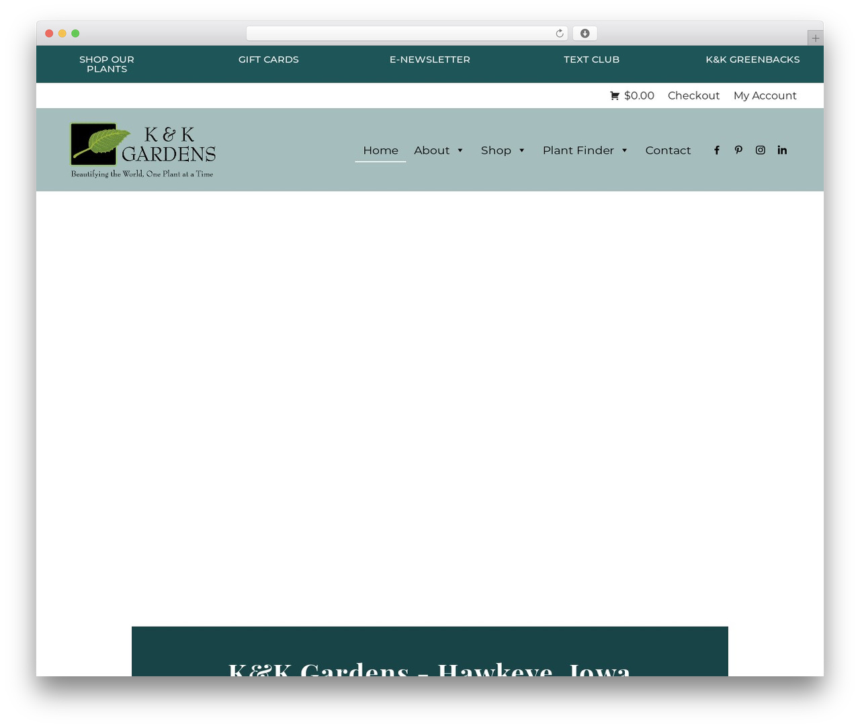The height and width of the screenshot is (728, 860).
Task: Expand the Shop dropdown arrow
Action: (522, 150)
